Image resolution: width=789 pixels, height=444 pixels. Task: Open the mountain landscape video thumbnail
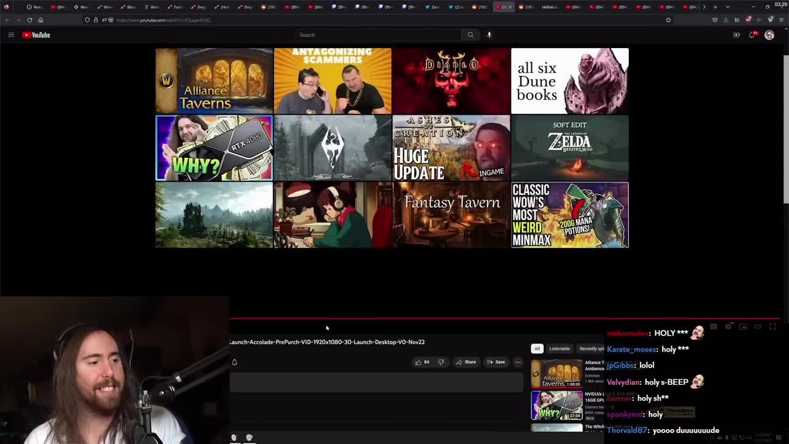[x=214, y=215]
